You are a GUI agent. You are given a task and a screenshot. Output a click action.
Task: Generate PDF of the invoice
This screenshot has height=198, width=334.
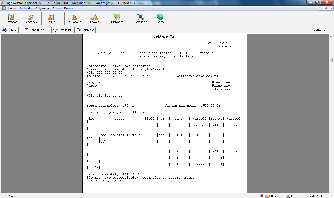pos(35,30)
